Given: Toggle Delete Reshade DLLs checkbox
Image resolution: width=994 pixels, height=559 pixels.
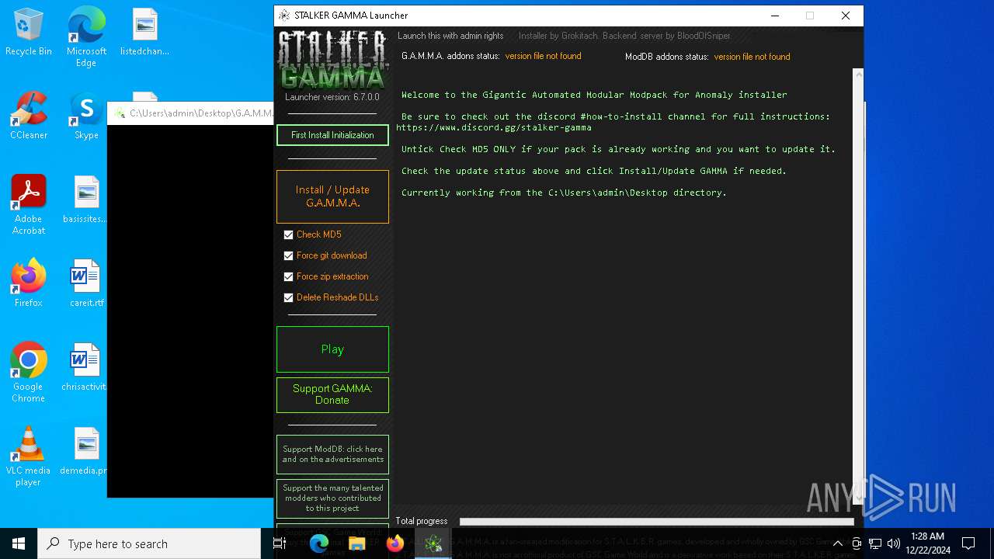Looking at the screenshot, I should click(289, 297).
